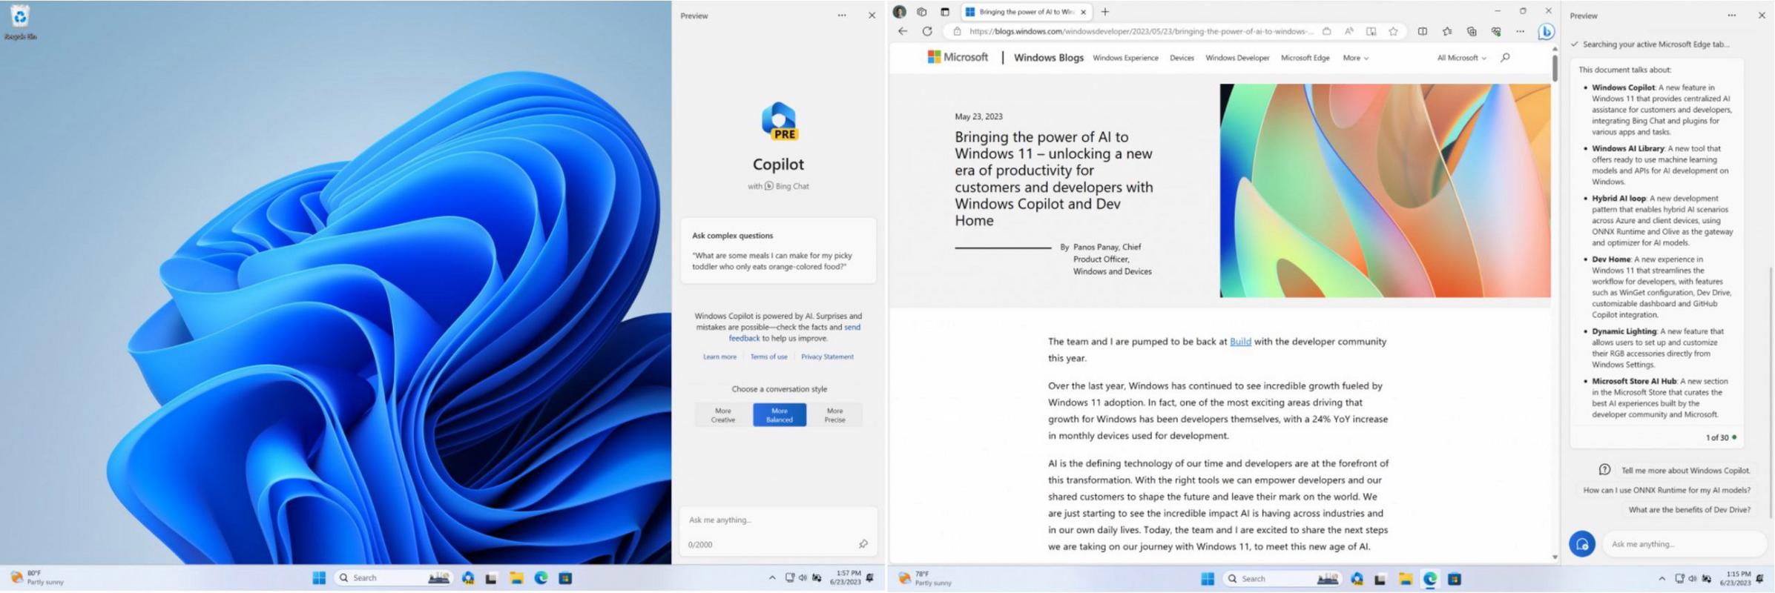Open the Recycle Bin desktop icon
The width and height of the screenshot is (1775, 593).
pos(20,21)
